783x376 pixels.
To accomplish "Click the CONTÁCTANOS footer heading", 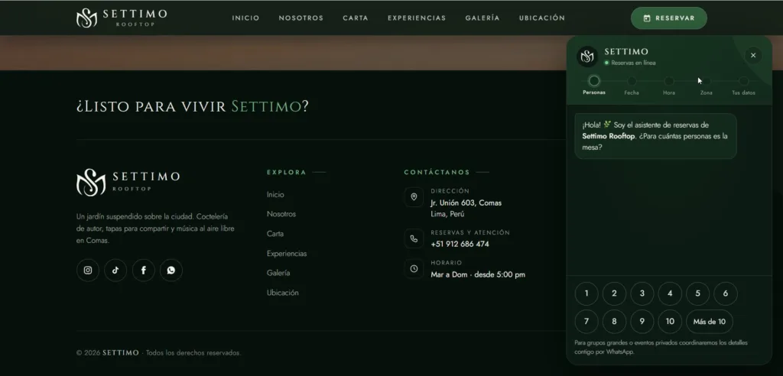I will pos(437,172).
